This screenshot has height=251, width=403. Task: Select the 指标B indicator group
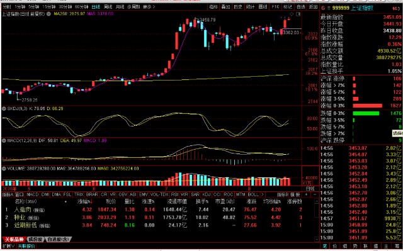point(283,195)
